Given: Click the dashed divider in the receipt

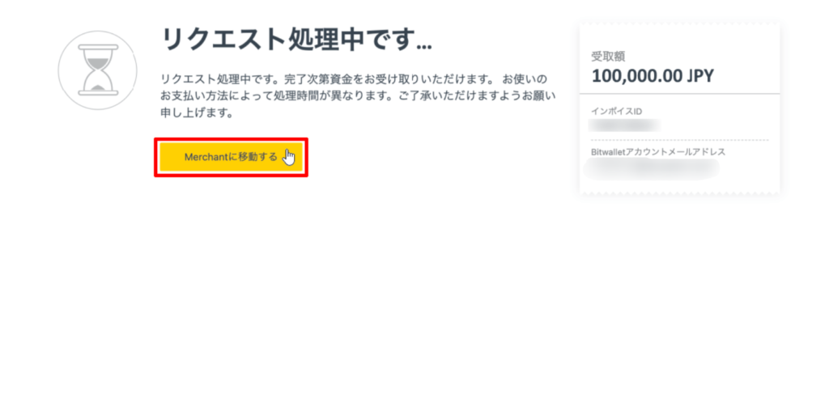Looking at the screenshot, I should click(x=679, y=140).
